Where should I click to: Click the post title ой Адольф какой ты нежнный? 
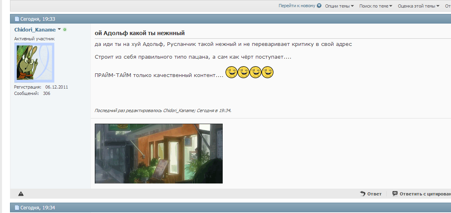tap(140, 33)
